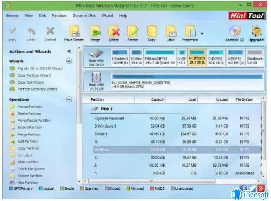Select the I:System Reserved row
This screenshot has height=201, width=271.
tap(177, 118)
